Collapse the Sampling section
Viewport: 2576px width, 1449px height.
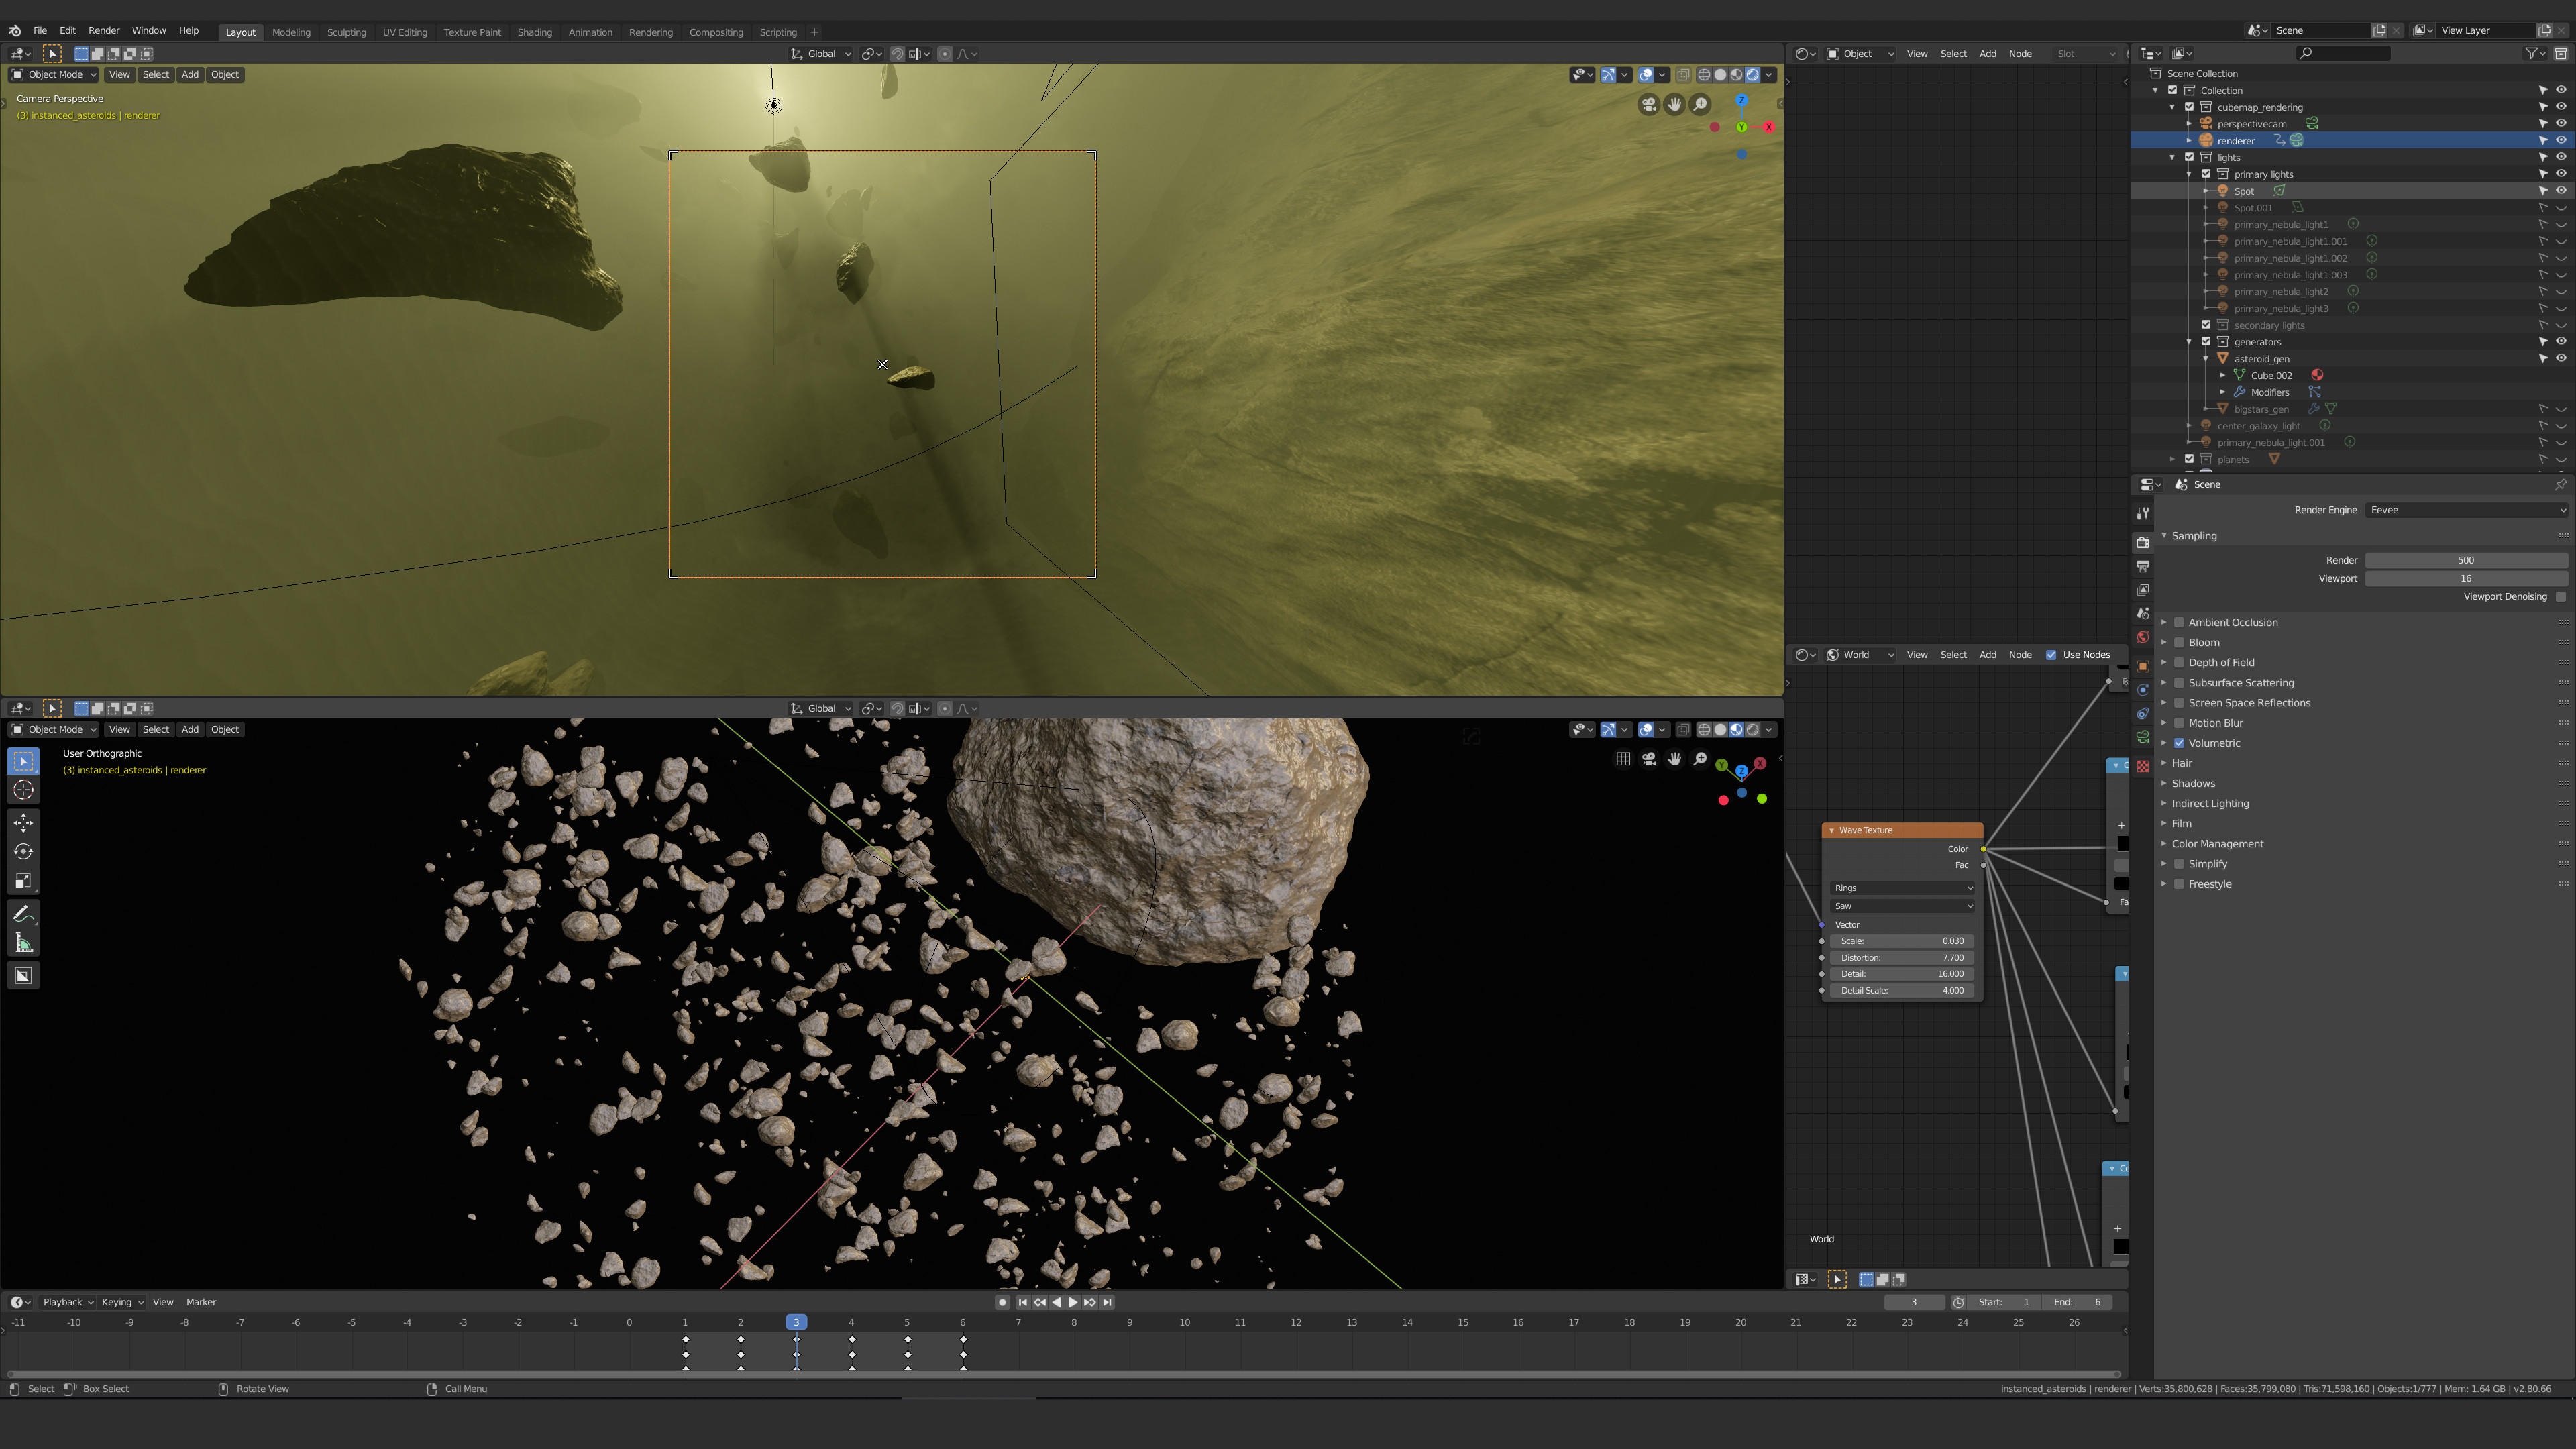pos(2164,536)
